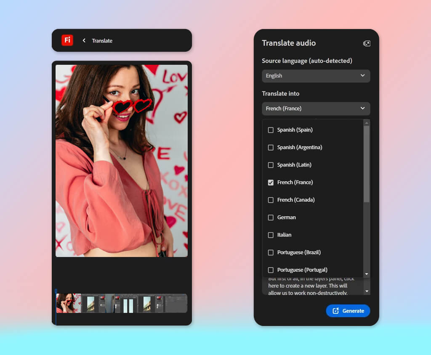Uncheck the French (France) checkbox

pos(271,183)
